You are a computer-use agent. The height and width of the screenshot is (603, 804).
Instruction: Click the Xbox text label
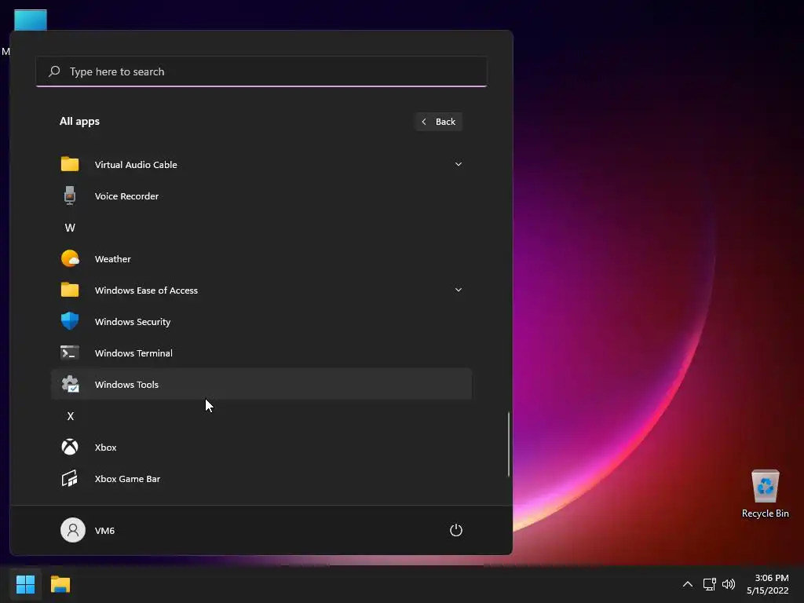pyautogui.click(x=106, y=447)
